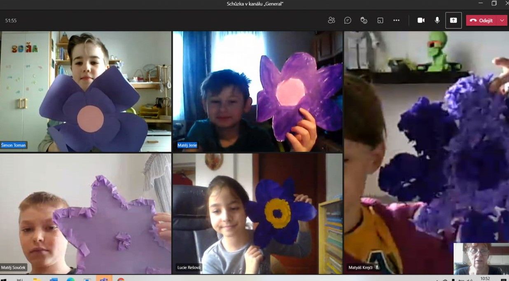Open File Explorer from the taskbar

[x=37, y=279]
